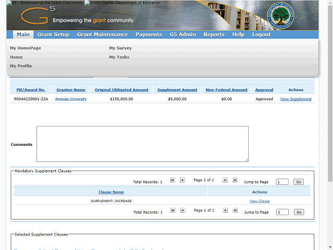This screenshot has height=250, width=333.
Task: Go to last page in top pagination
Action: pos(235,180)
